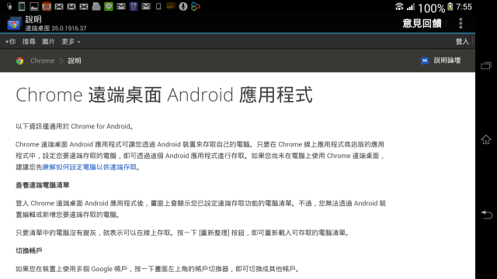
Task: Click the 登入 sign-in link
Action: point(462,41)
